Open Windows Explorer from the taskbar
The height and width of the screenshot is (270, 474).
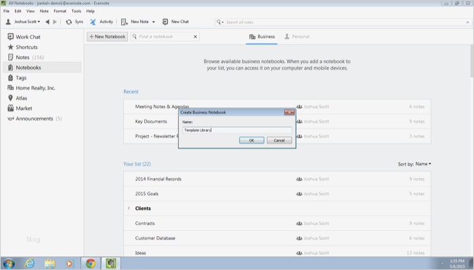pyautogui.click(x=49, y=263)
